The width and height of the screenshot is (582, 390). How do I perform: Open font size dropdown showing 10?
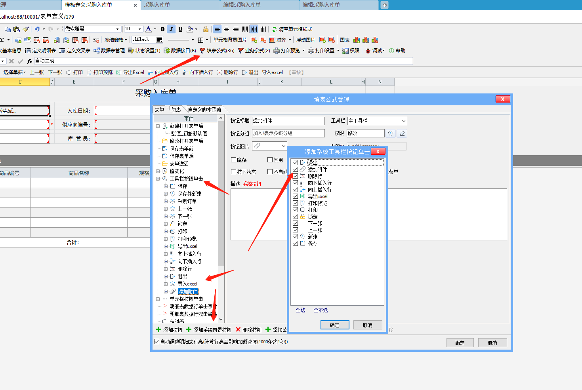139,29
